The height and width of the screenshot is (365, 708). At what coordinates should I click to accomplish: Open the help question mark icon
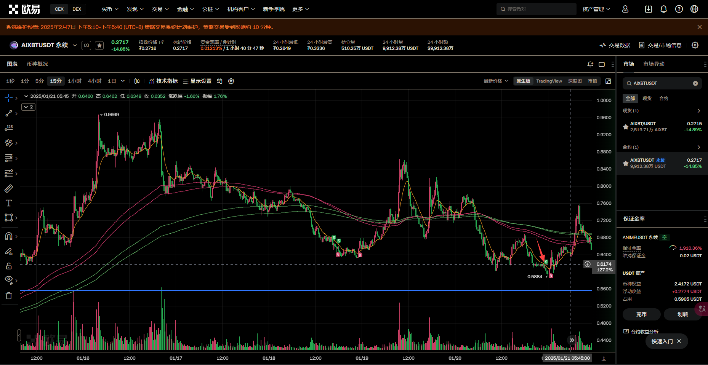pyautogui.click(x=679, y=9)
